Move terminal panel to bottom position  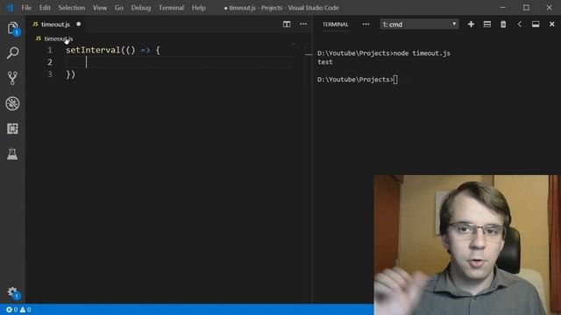(x=536, y=24)
